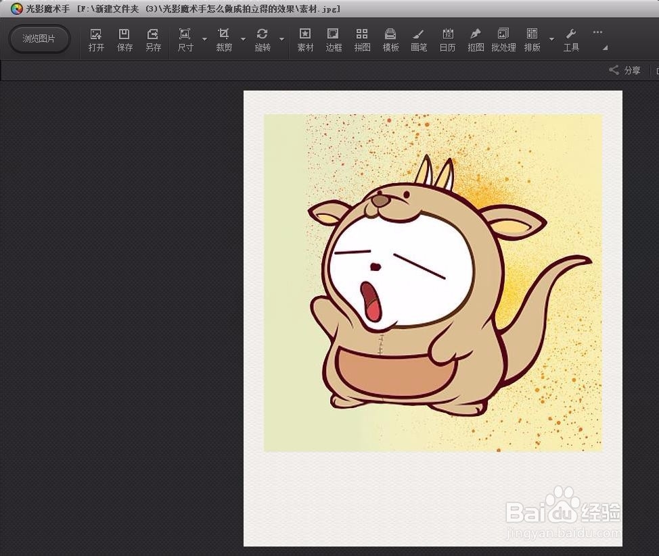The height and width of the screenshot is (556, 659).
Task: Open the 批处理 batch processing tool
Action: (x=503, y=40)
